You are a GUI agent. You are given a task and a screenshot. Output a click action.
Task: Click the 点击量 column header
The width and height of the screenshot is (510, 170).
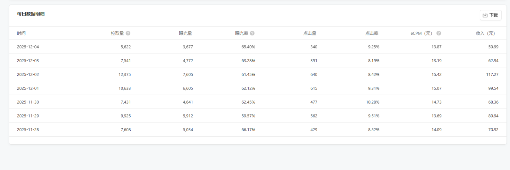point(310,33)
